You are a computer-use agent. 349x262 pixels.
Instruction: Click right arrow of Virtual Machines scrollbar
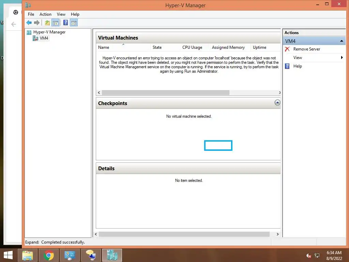(x=279, y=93)
